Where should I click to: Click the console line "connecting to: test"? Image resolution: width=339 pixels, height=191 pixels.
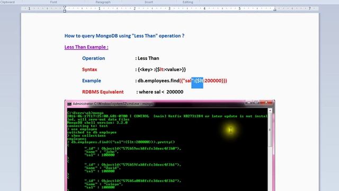87,126
